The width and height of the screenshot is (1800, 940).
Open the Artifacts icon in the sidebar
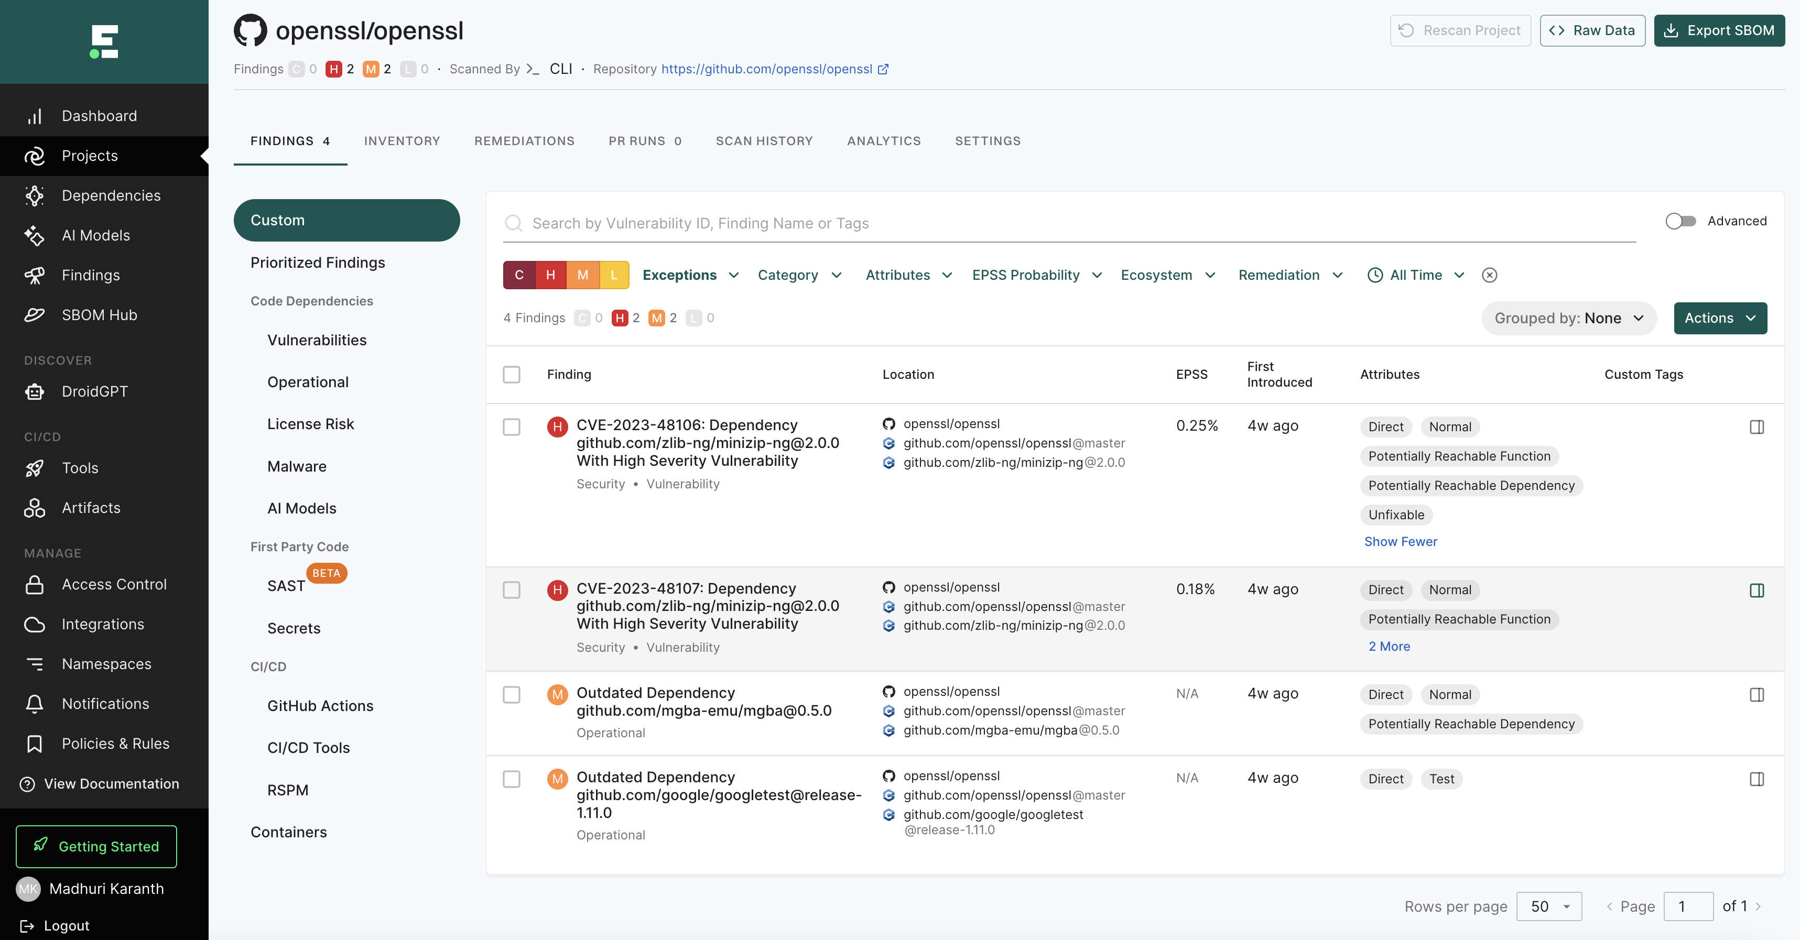(x=34, y=508)
